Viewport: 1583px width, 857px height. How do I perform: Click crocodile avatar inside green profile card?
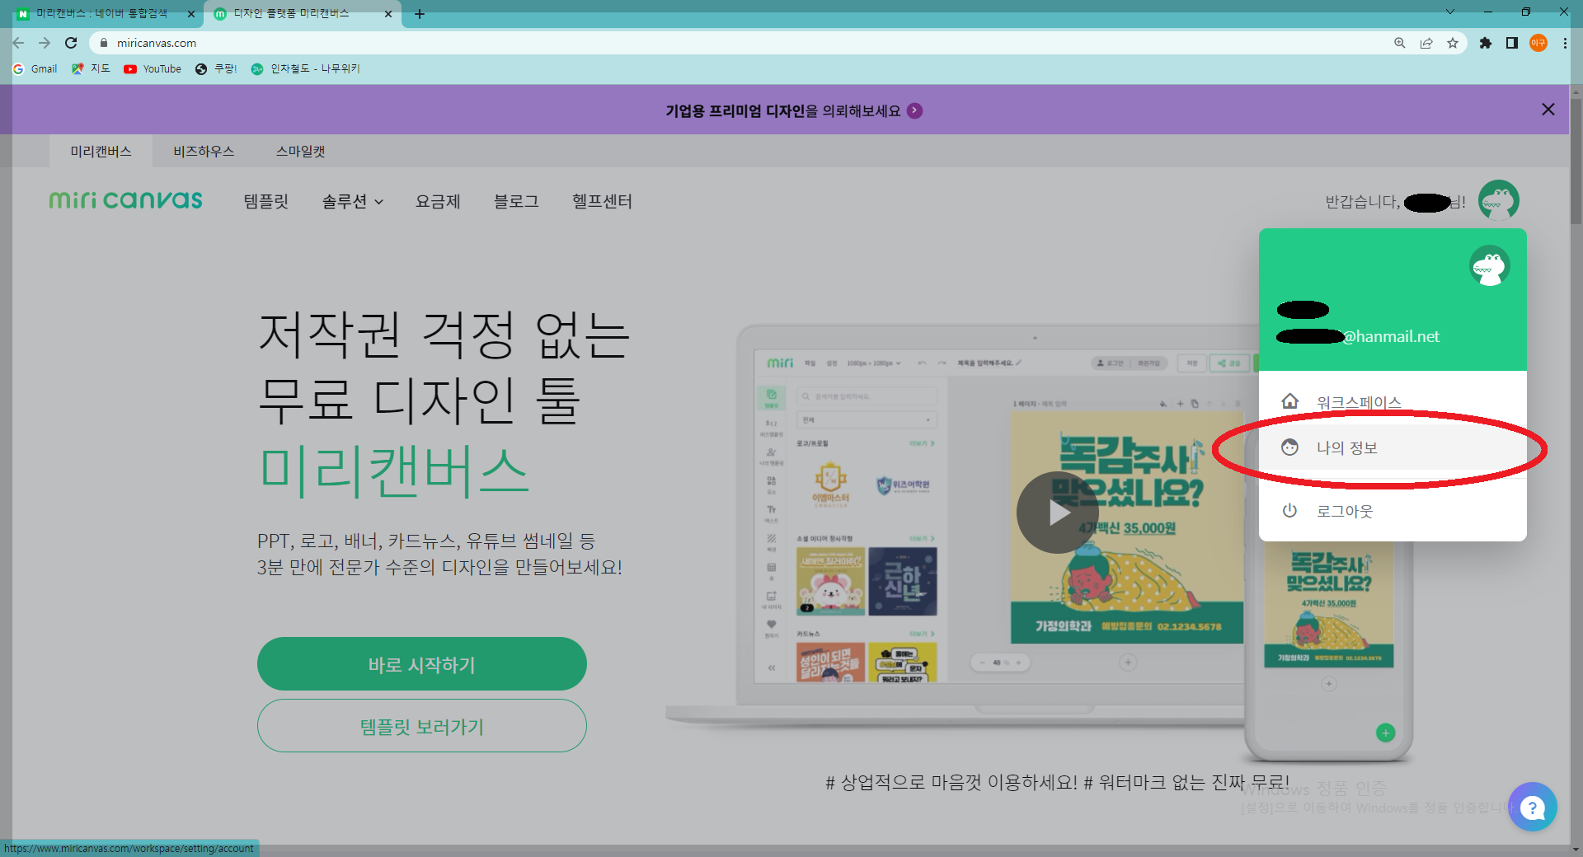tap(1489, 266)
